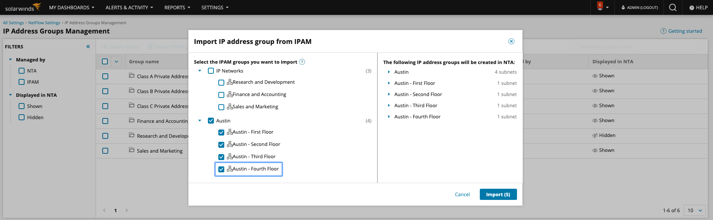Click the SolarWinds logo
Viewport: 713px width, 220px height.
click(23, 7)
